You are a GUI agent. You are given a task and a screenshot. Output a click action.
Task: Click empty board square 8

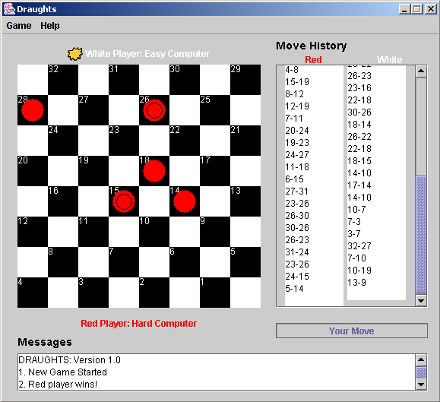point(63,262)
